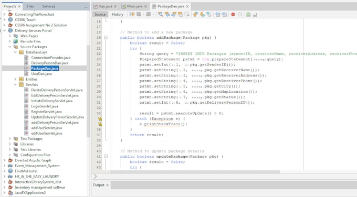Toggle bookmark on current line

[x=209, y=14]
